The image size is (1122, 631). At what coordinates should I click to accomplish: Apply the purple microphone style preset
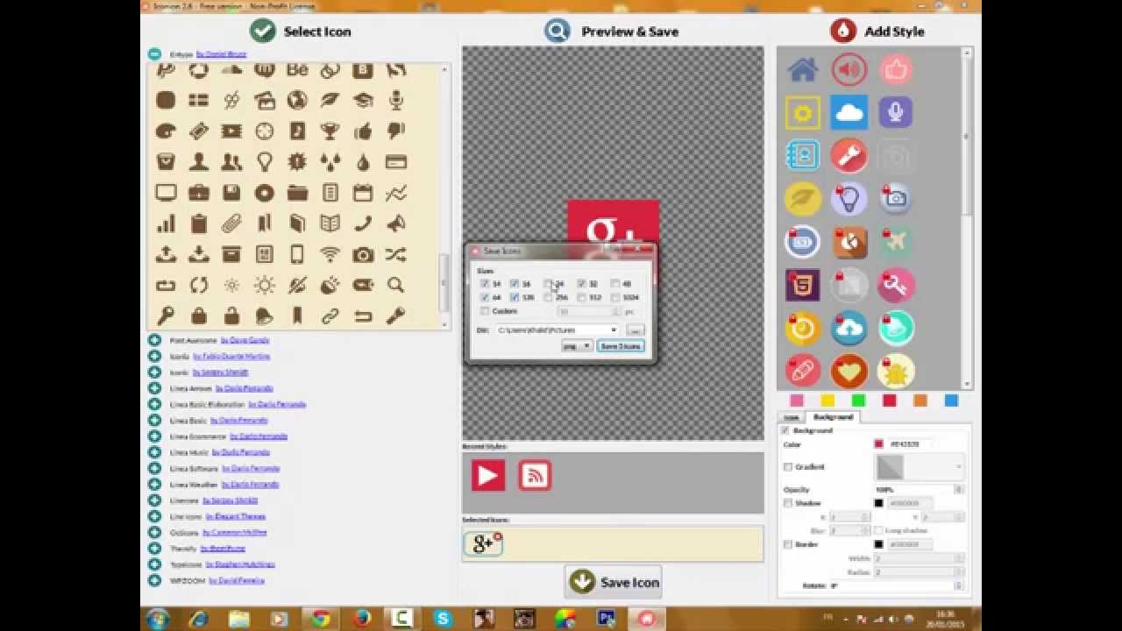pos(895,112)
